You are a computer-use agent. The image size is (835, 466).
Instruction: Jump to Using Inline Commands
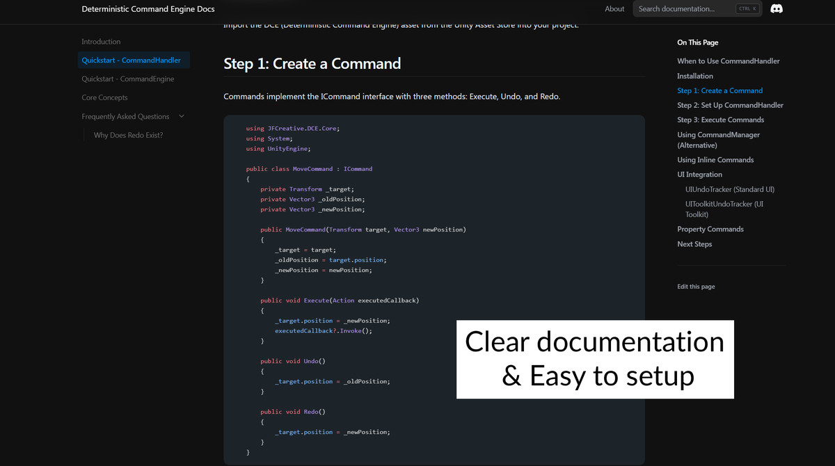(x=715, y=160)
